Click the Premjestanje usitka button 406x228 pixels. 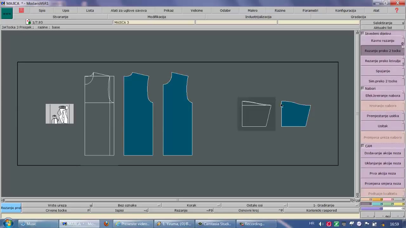point(383,116)
